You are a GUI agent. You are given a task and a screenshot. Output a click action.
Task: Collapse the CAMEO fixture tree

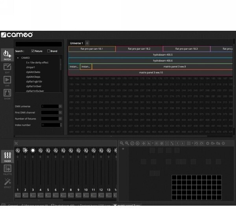tap(18, 58)
